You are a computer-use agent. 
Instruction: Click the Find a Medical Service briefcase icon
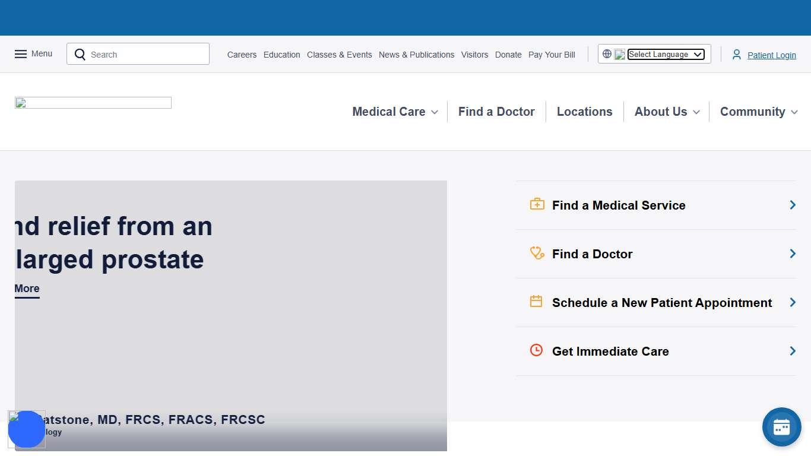pyautogui.click(x=537, y=204)
